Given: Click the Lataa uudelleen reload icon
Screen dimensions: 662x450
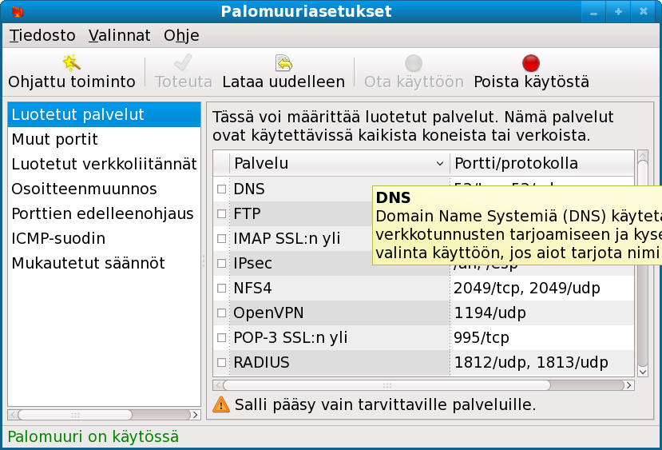Looking at the screenshot, I should pyautogui.click(x=283, y=62).
